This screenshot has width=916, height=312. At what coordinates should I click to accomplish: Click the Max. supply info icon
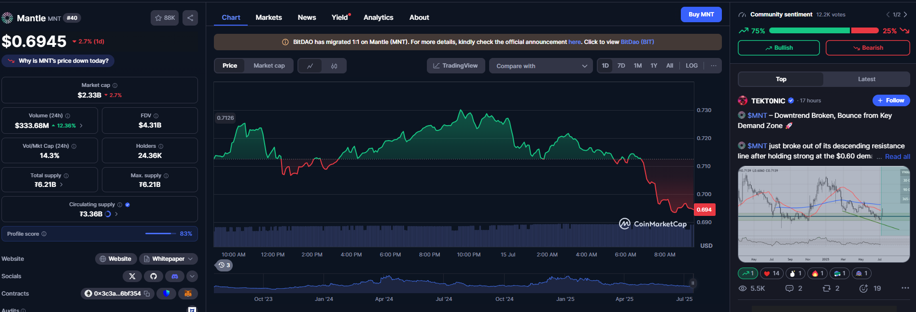coord(166,176)
